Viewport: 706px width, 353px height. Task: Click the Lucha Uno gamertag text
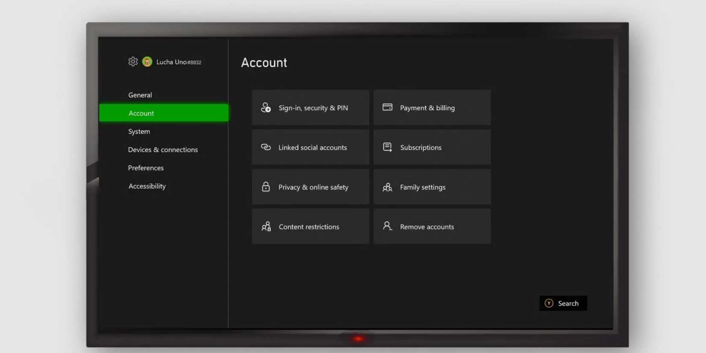point(178,62)
